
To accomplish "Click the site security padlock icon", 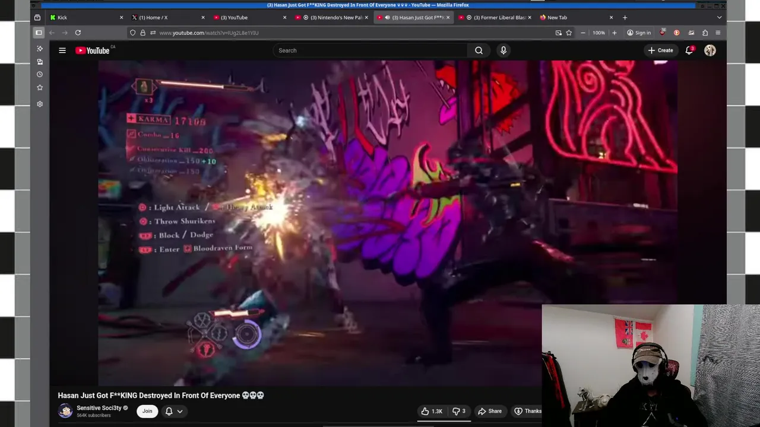I will point(142,33).
